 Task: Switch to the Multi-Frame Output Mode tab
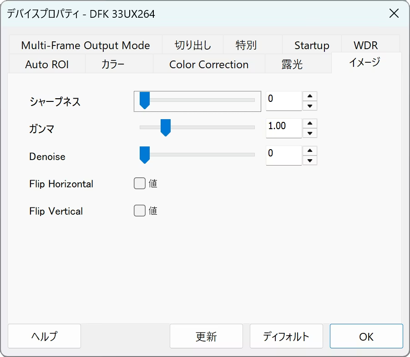[86, 45]
